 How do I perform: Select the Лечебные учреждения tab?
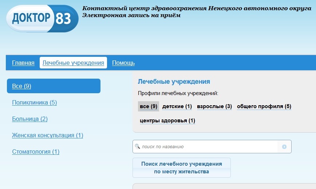click(x=73, y=63)
